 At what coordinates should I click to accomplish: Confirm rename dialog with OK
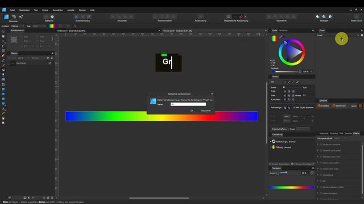tap(192, 111)
